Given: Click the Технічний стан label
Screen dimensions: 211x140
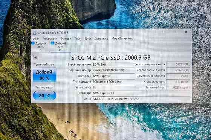Looking at the screenshot, I should tap(44, 65).
